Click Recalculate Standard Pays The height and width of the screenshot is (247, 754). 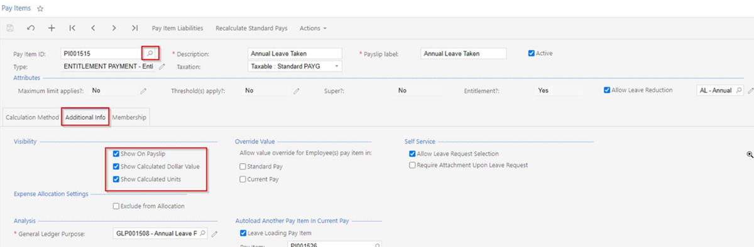pyautogui.click(x=251, y=28)
